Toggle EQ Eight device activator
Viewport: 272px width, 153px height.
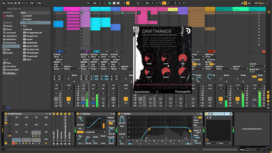[x=119, y=114]
